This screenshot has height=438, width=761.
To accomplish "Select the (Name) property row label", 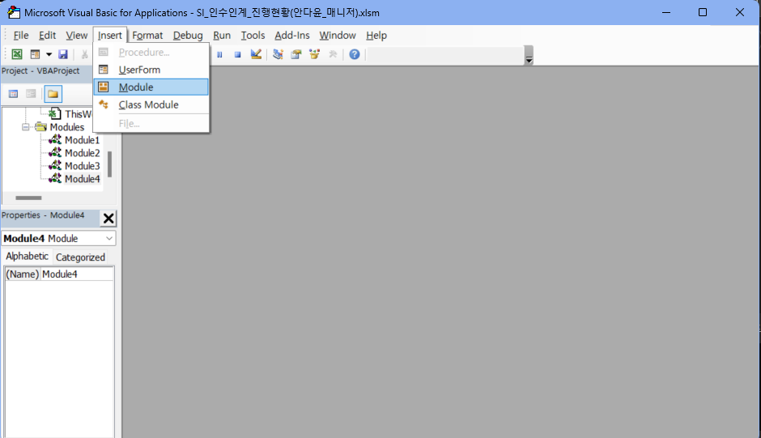I will [x=23, y=274].
